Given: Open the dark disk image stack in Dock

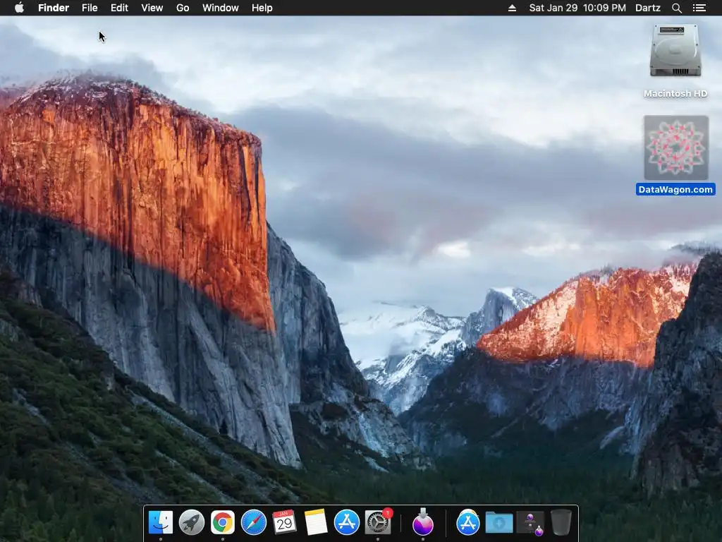Looking at the screenshot, I should 530,524.
